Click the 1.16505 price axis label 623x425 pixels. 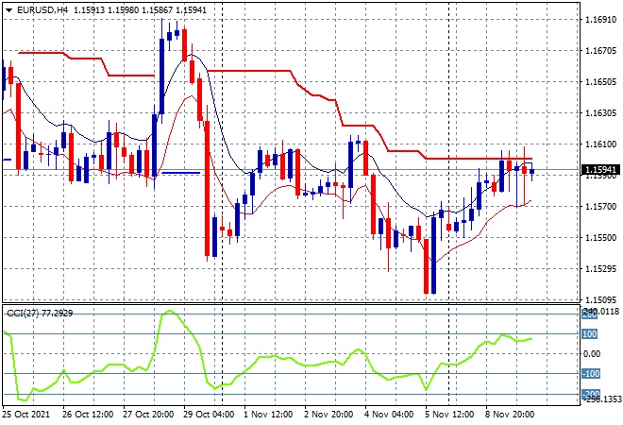click(x=600, y=82)
